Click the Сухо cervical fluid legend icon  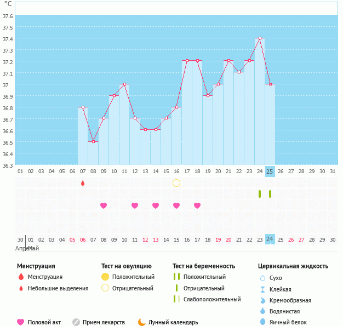[x=263, y=278]
